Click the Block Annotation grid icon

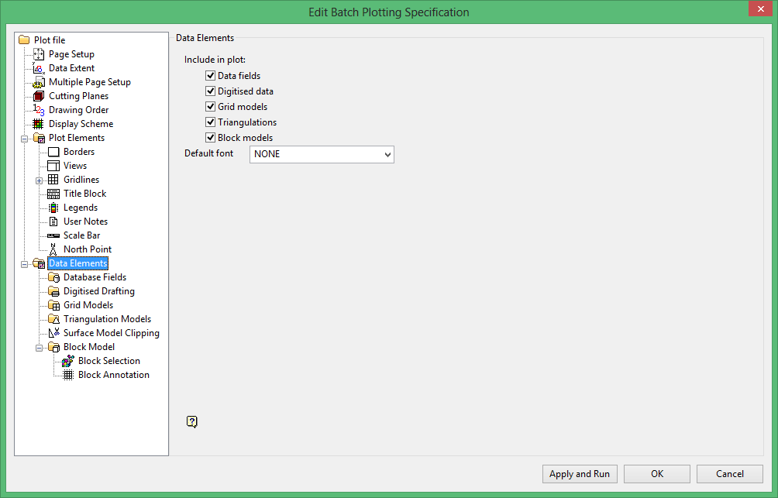coord(68,375)
